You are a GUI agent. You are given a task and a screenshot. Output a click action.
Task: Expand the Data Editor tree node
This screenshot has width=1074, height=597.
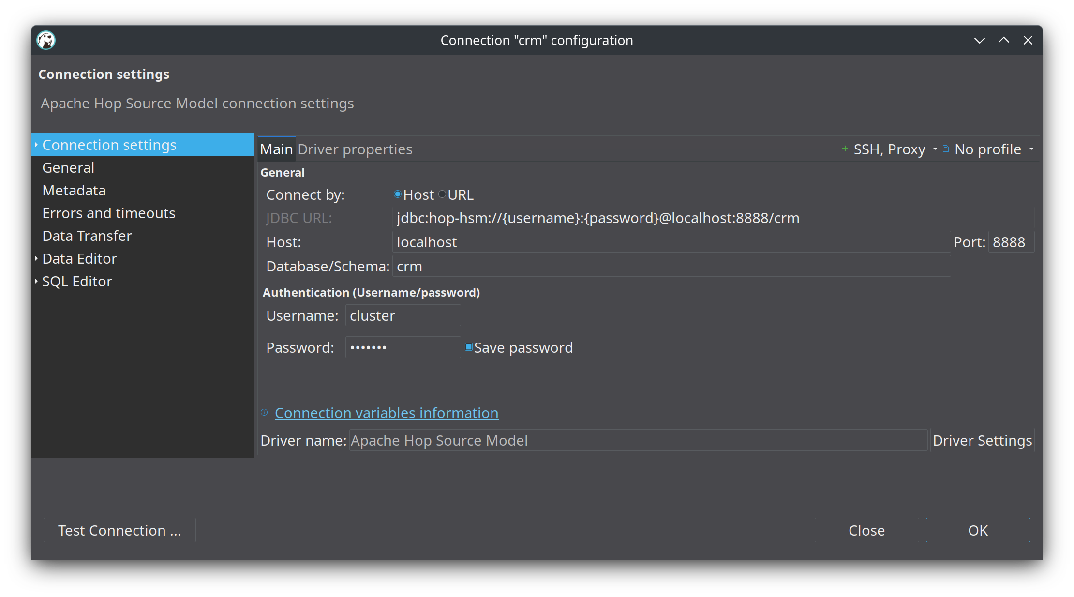pyautogui.click(x=36, y=259)
